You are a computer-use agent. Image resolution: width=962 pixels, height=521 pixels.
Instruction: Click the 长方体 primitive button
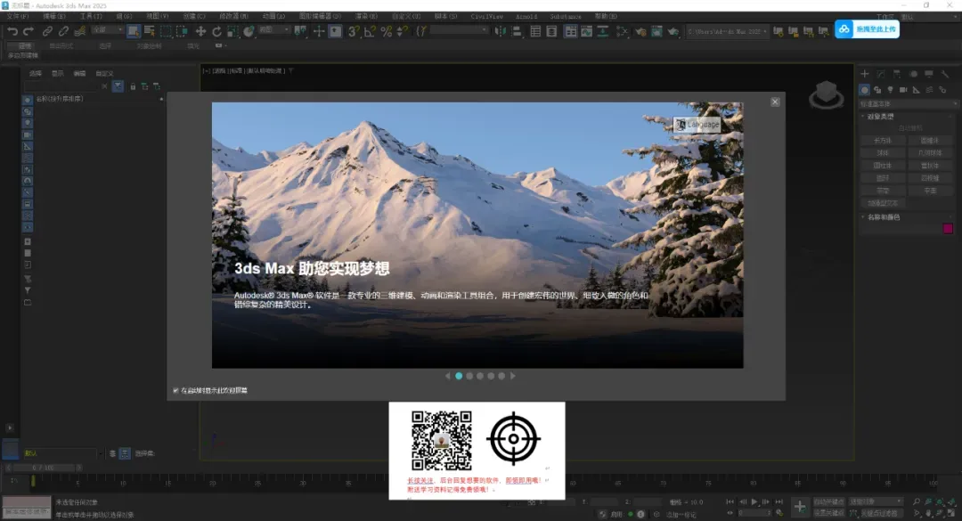[x=882, y=141]
